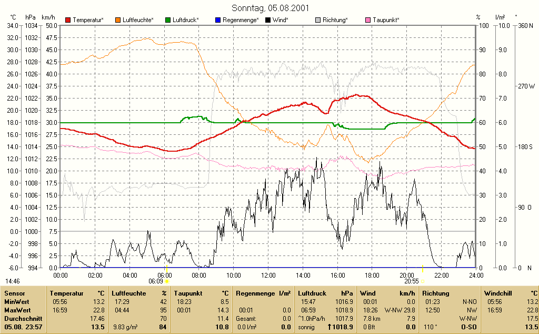
Task: Click the Regenmenge column header in table
Action: click(255, 293)
